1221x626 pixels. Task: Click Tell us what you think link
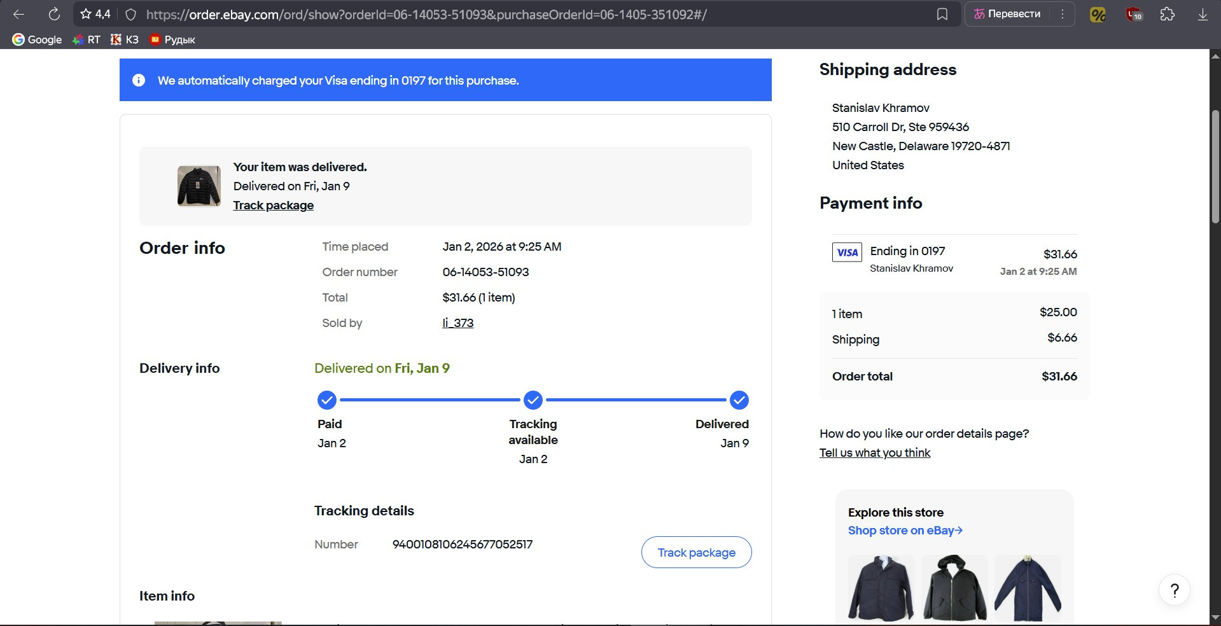click(874, 452)
